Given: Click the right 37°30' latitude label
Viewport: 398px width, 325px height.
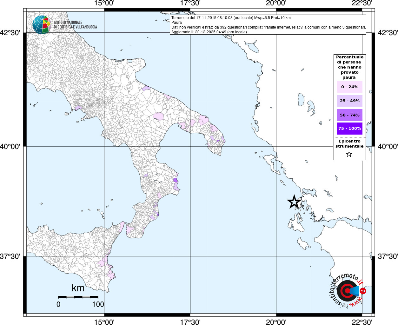Looking at the screenshot, I should click(388, 256).
